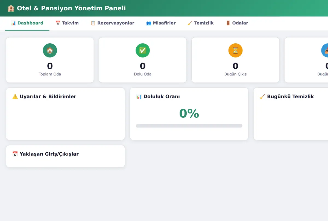Viewport: 328px width, 221px height.
Task: Click the broom icon beside Bugünkü Temizlik heading
Action: click(262, 96)
